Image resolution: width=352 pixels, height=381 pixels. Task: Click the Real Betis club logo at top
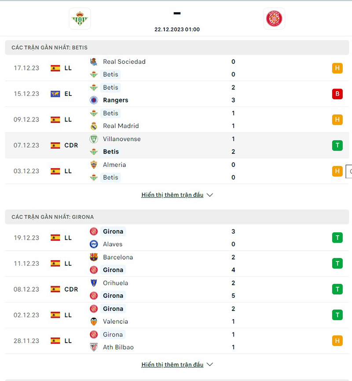pos(80,18)
